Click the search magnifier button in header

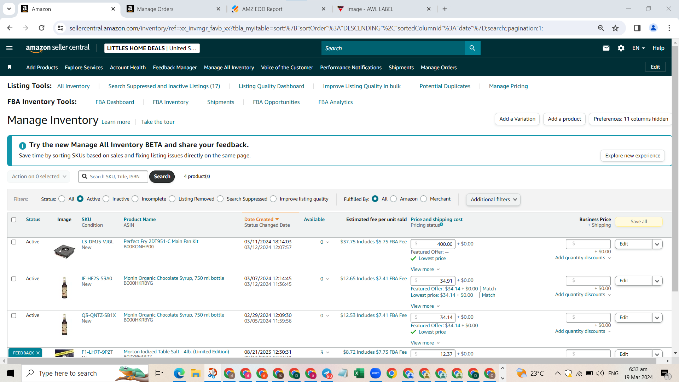pyautogui.click(x=472, y=48)
